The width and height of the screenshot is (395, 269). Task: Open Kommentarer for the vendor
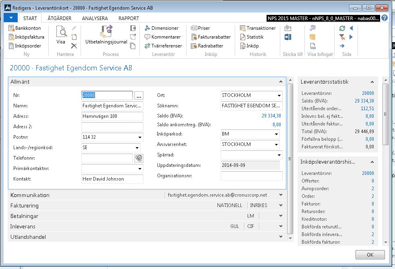tap(163, 37)
